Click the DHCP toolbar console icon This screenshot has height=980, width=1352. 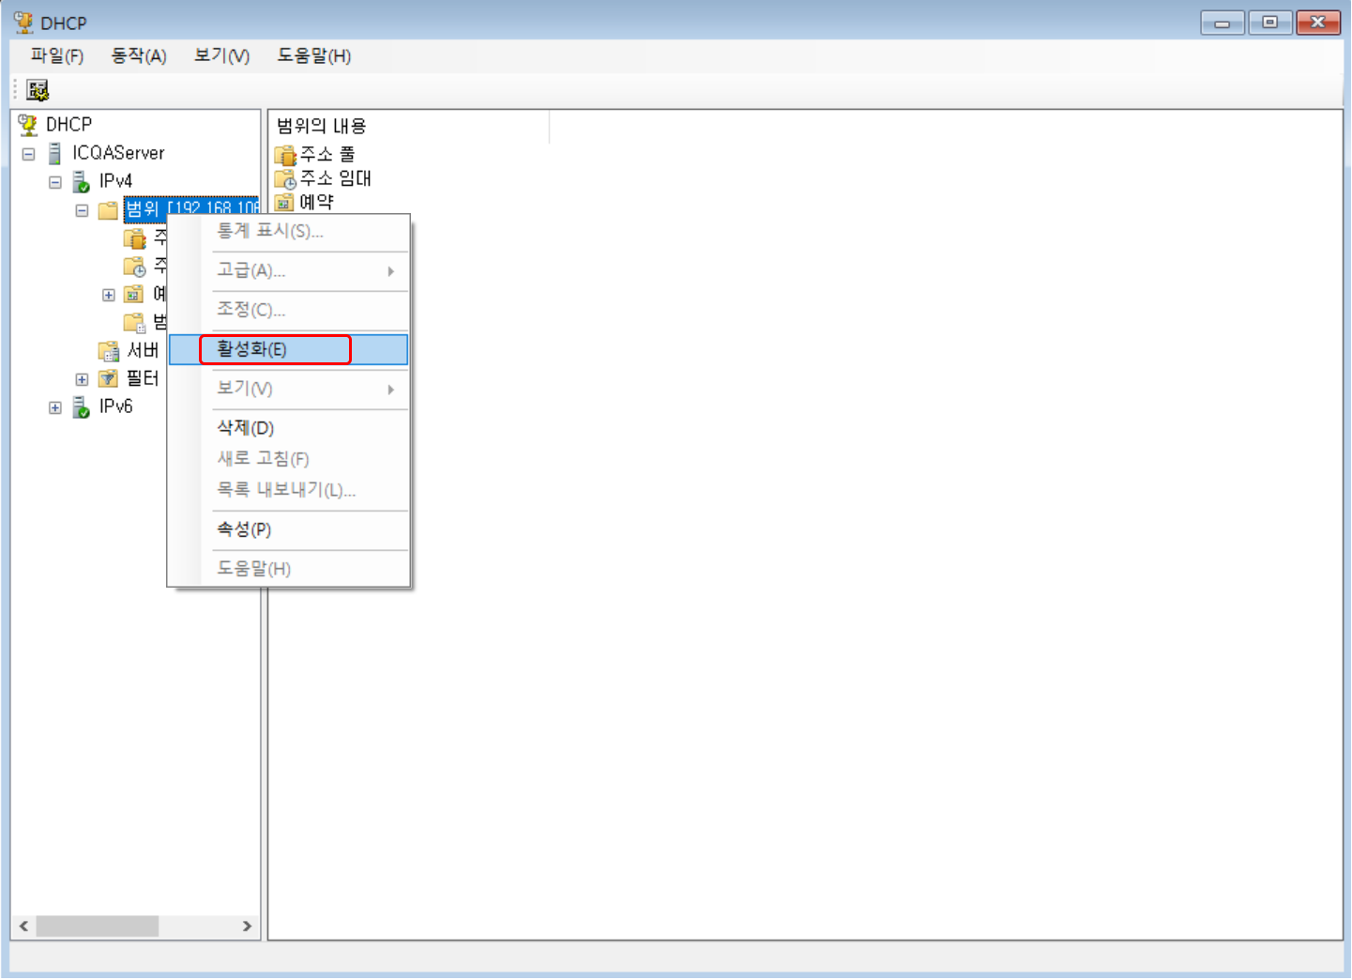[x=38, y=90]
